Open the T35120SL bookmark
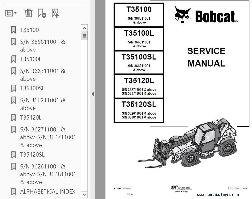Screen dimensions: 252x199 32,154
